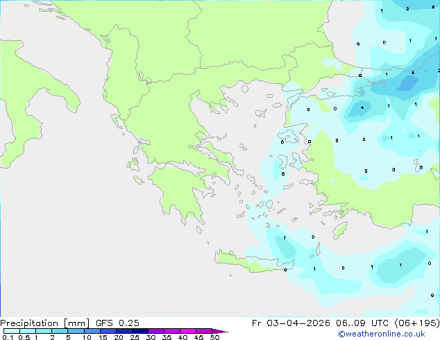The height and width of the screenshot is (340, 440).
Task: Click the legend value "35"
Action: click(167, 337)
